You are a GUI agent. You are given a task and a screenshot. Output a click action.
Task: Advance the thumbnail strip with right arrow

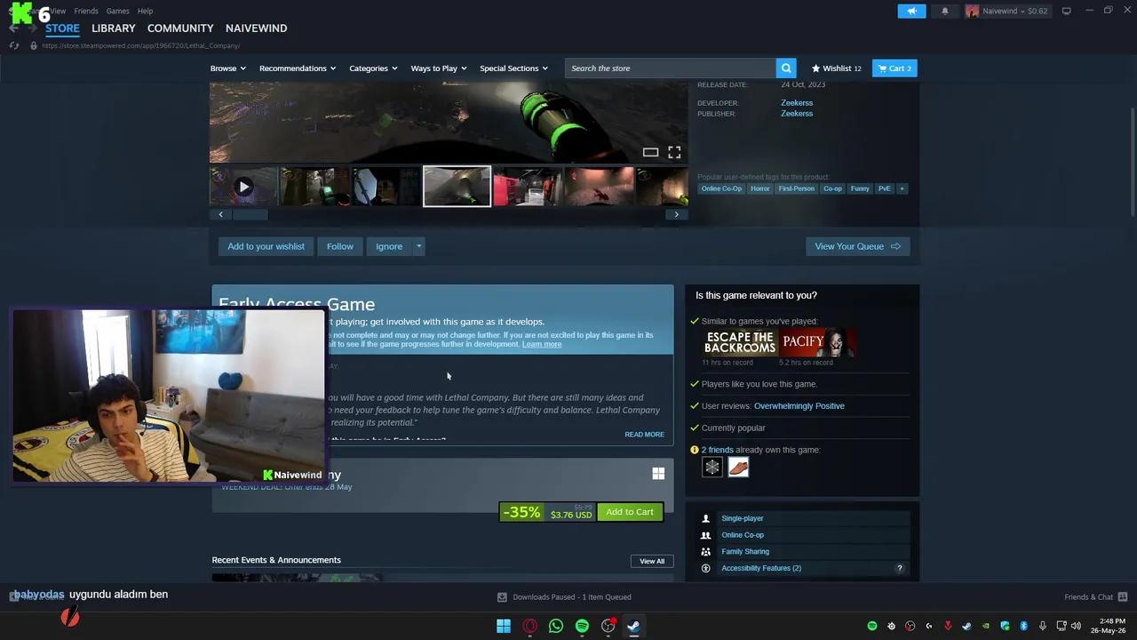(x=676, y=214)
